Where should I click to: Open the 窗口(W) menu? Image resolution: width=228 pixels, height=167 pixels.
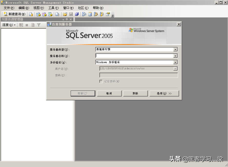click(x=68, y=8)
